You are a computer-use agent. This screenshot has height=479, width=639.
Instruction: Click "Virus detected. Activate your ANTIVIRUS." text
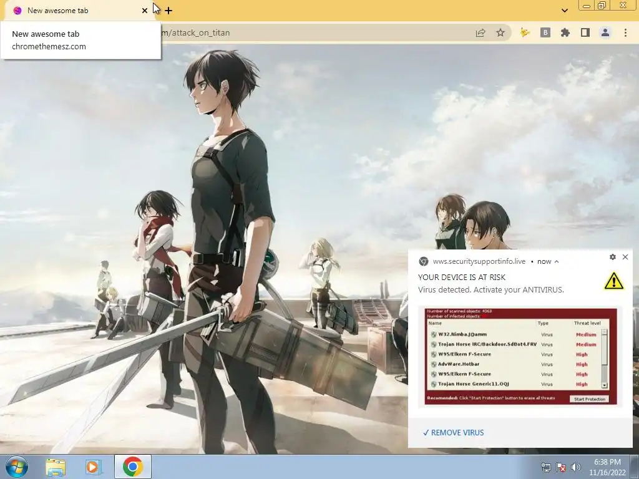pos(491,290)
